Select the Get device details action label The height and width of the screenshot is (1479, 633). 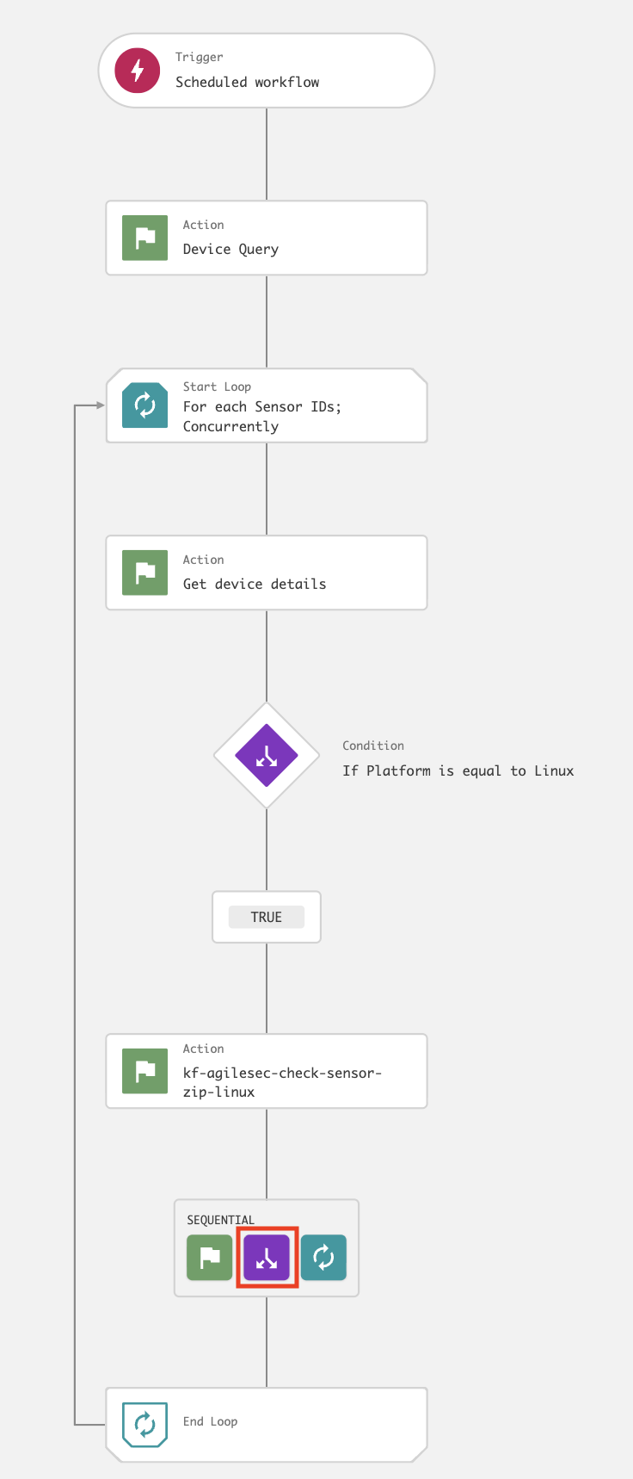click(255, 585)
